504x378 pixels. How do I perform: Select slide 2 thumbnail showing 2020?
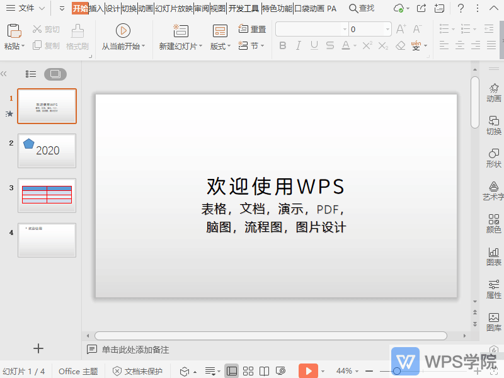click(x=47, y=151)
